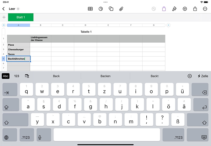Switch to the date and duration keyboard

[27, 76]
